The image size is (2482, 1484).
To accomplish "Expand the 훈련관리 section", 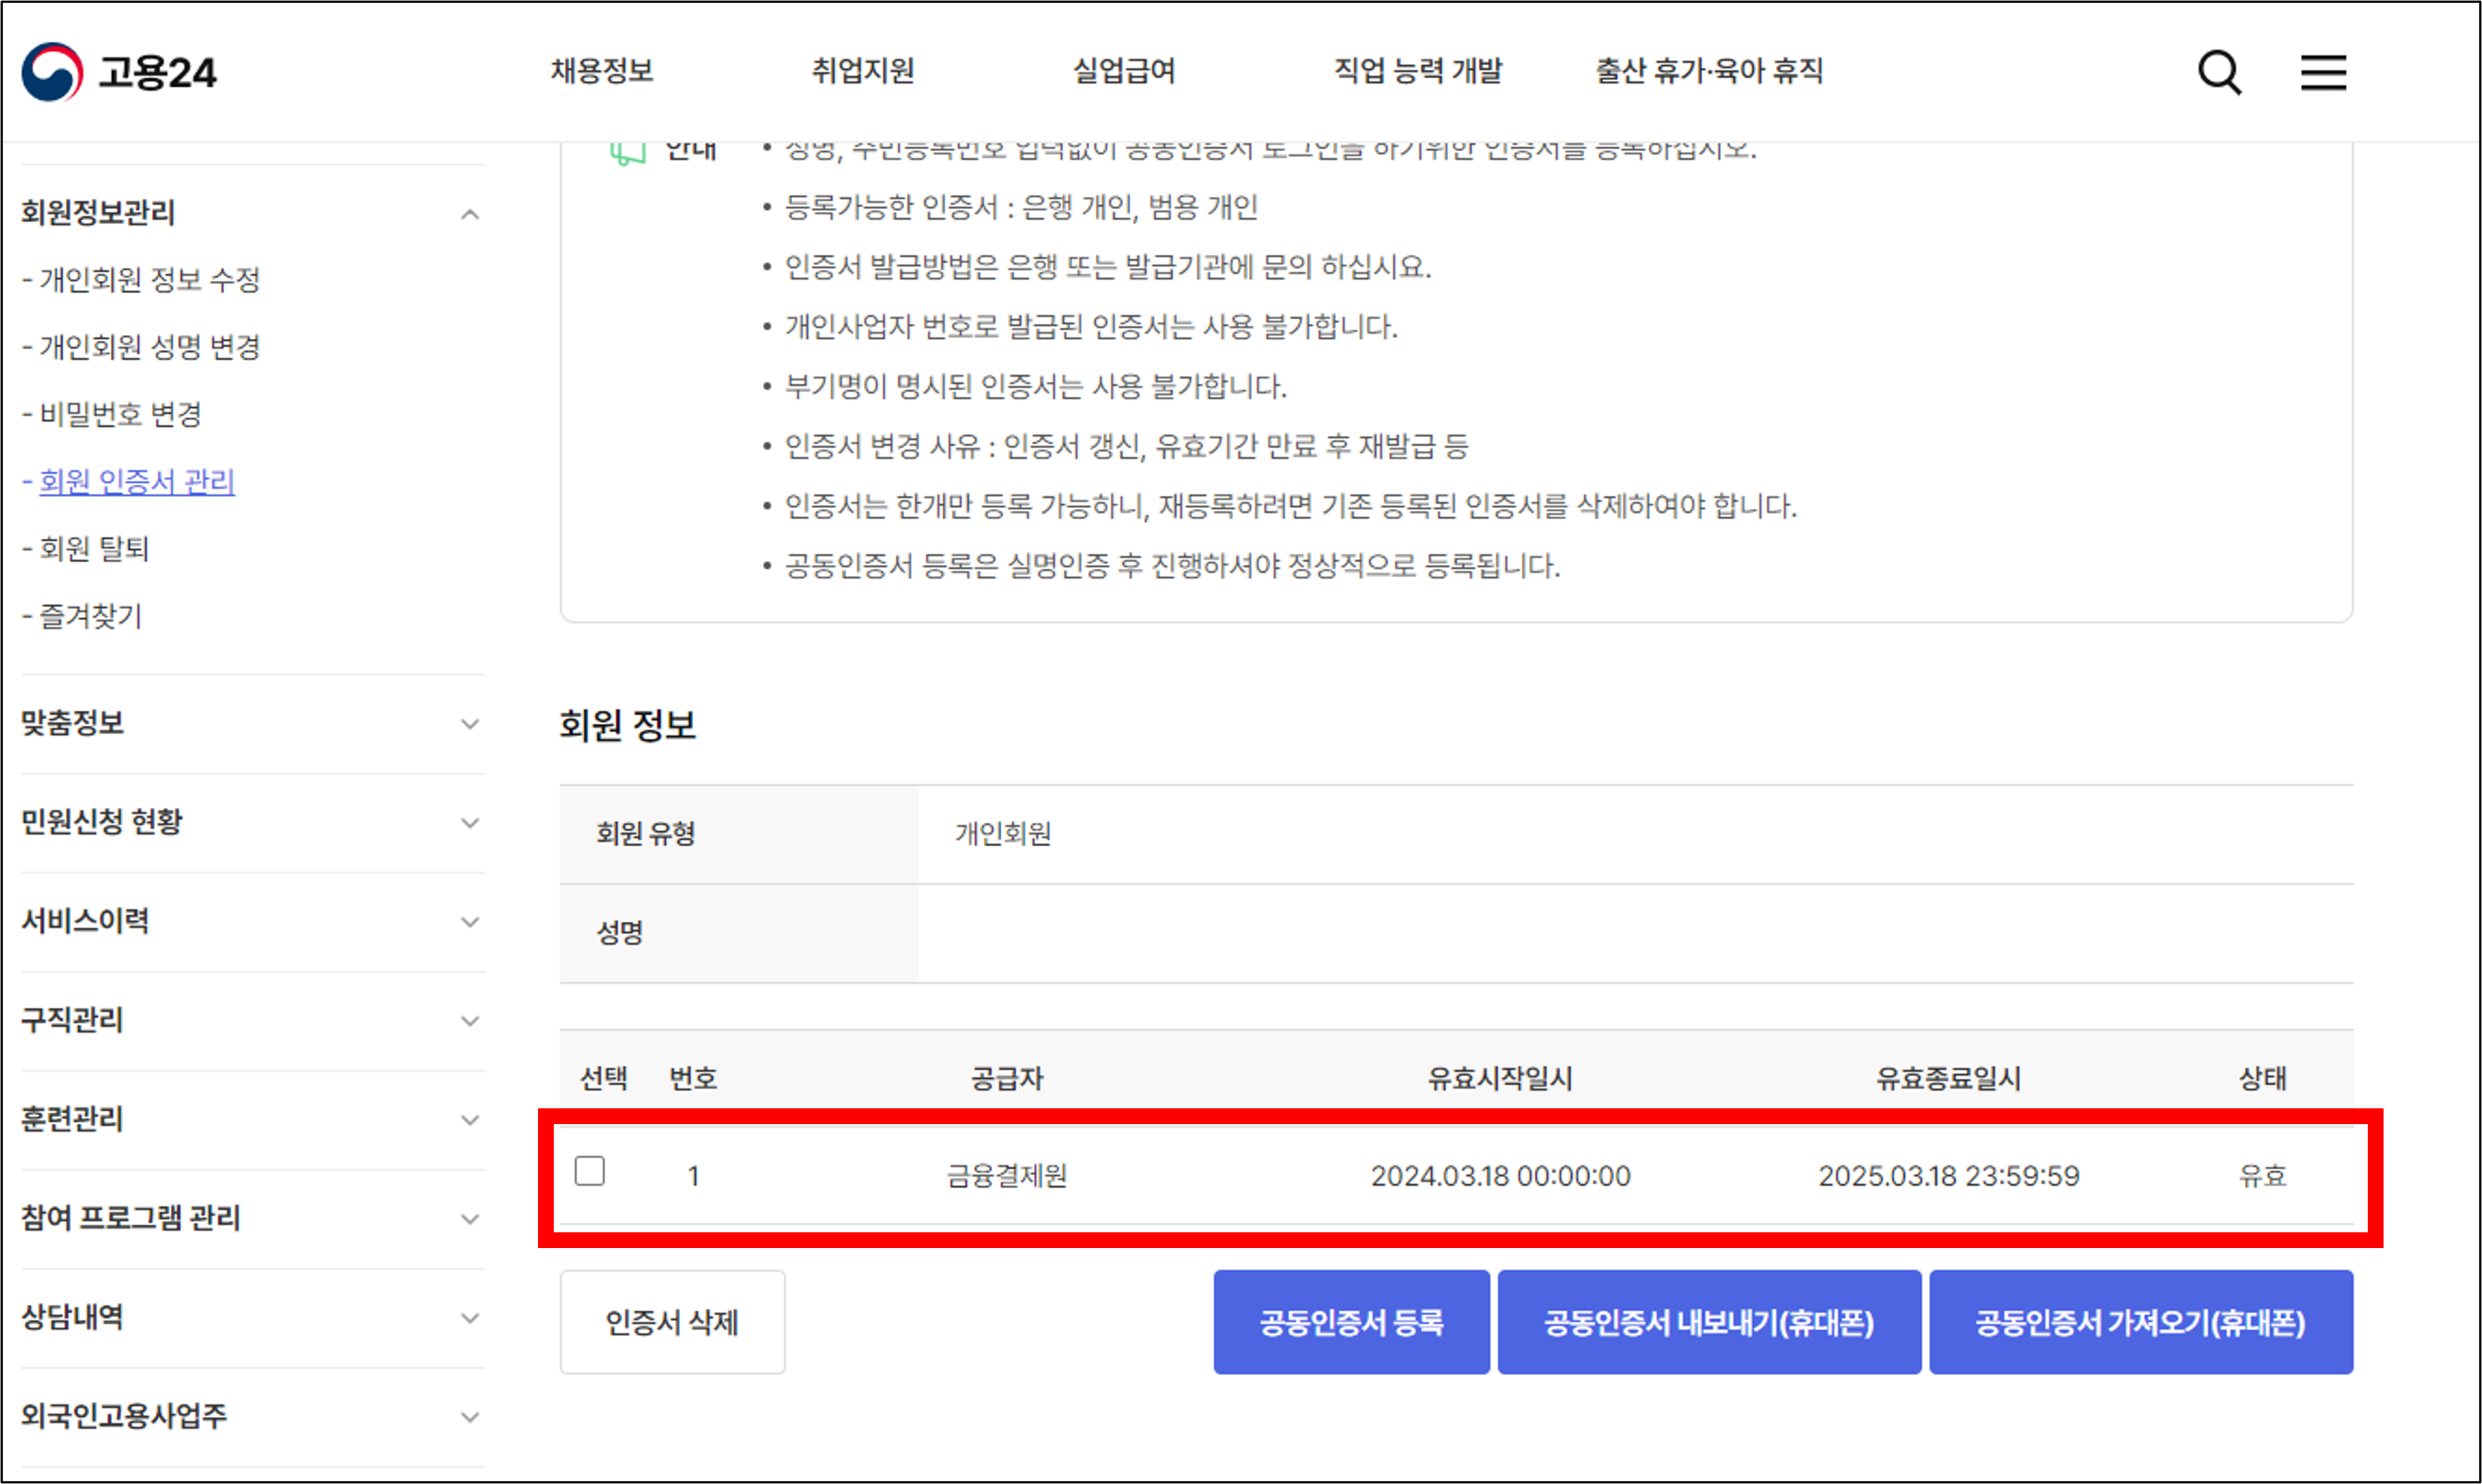I will [470, 1120].
